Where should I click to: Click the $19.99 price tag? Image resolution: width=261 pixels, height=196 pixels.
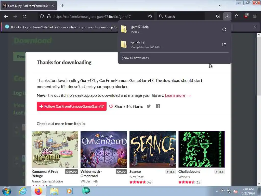pos(71,172)
